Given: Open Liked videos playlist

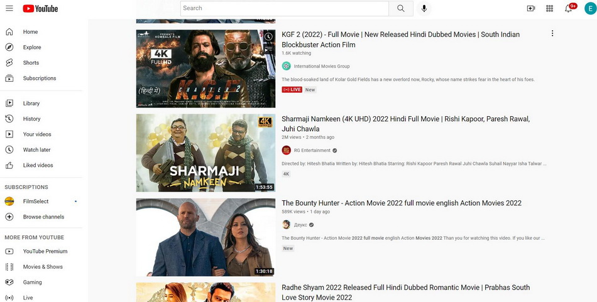Looking at the screenshot, I should click(x=38, y=165).
